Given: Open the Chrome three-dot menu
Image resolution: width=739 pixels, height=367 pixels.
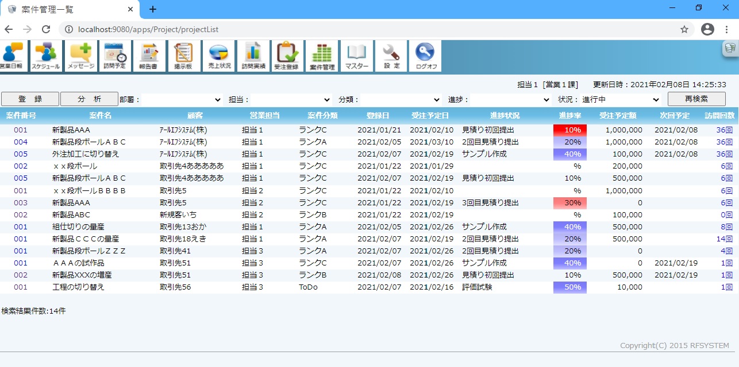Looking at the screenshot, I should tap(728, 29).
